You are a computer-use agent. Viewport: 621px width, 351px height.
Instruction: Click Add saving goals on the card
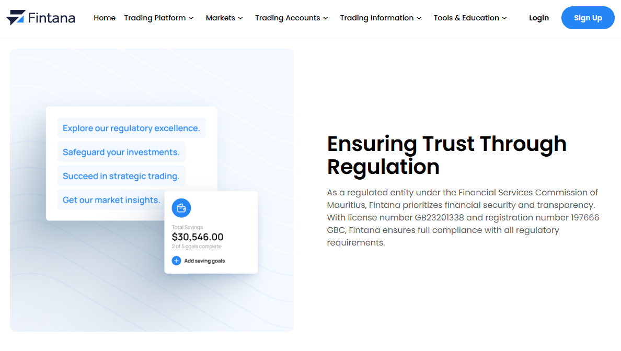tap(203, 260)
